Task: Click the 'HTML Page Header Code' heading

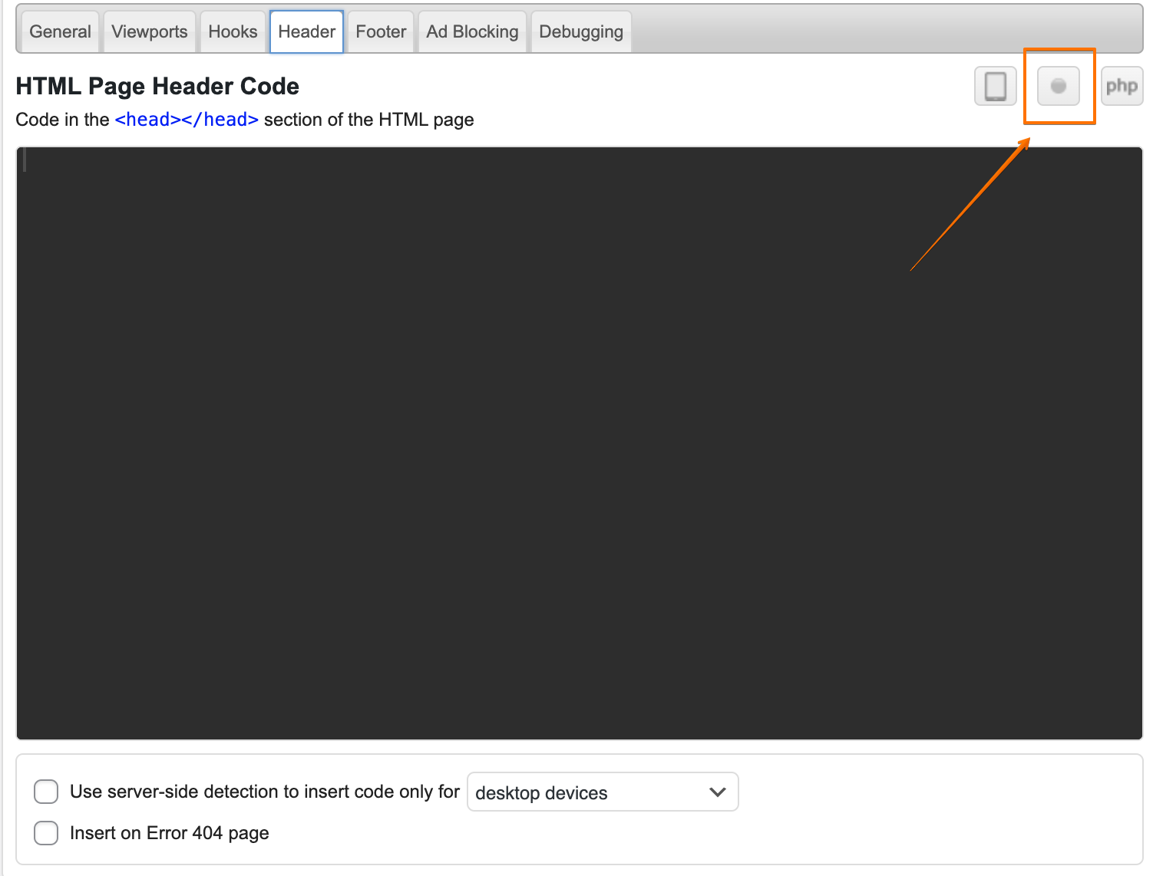Action: click(157, 86)
